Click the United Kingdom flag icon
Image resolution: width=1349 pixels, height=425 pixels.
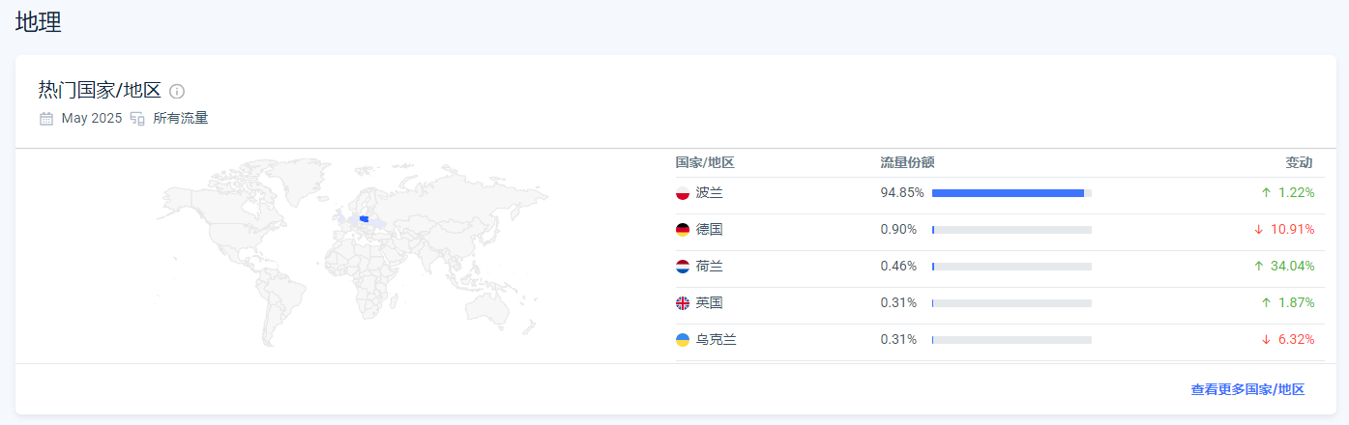click(x=683, y=303)
